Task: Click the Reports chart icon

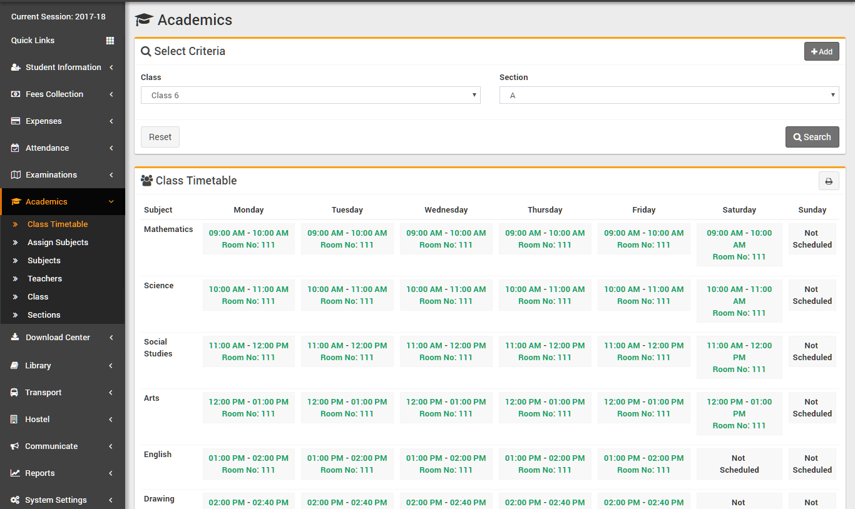Action: pyautogui.click(x=15, y=473)
